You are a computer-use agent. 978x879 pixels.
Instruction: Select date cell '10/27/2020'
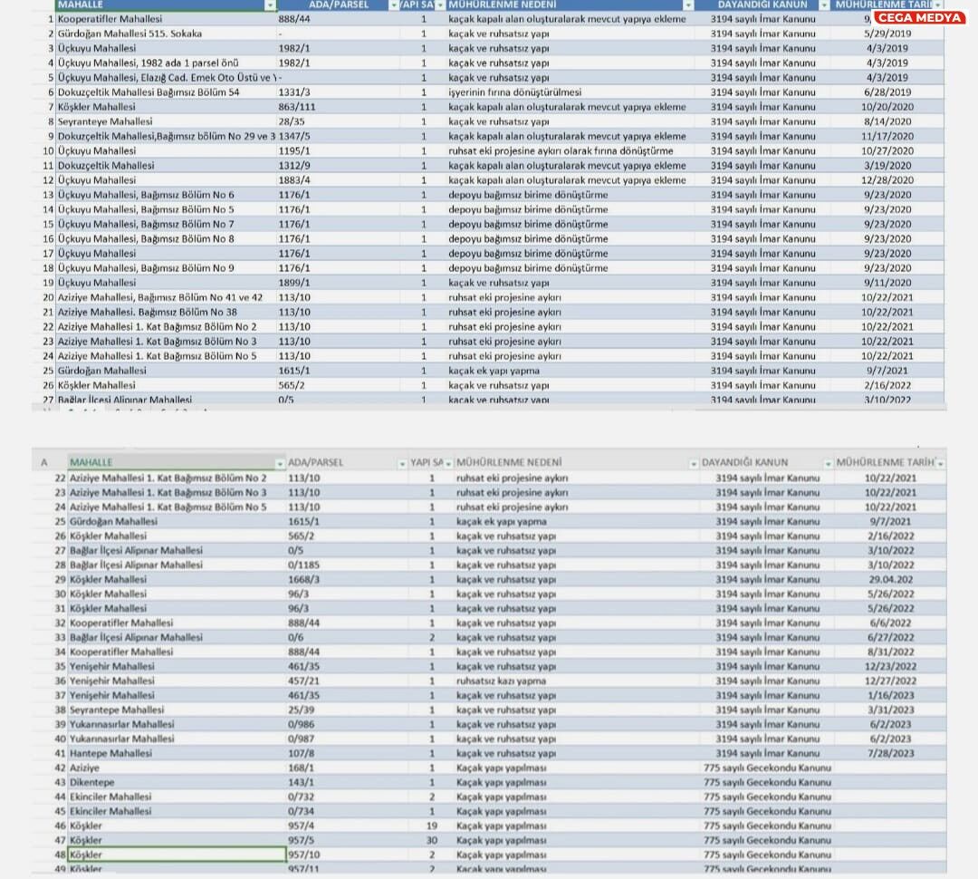pos(887,151)
